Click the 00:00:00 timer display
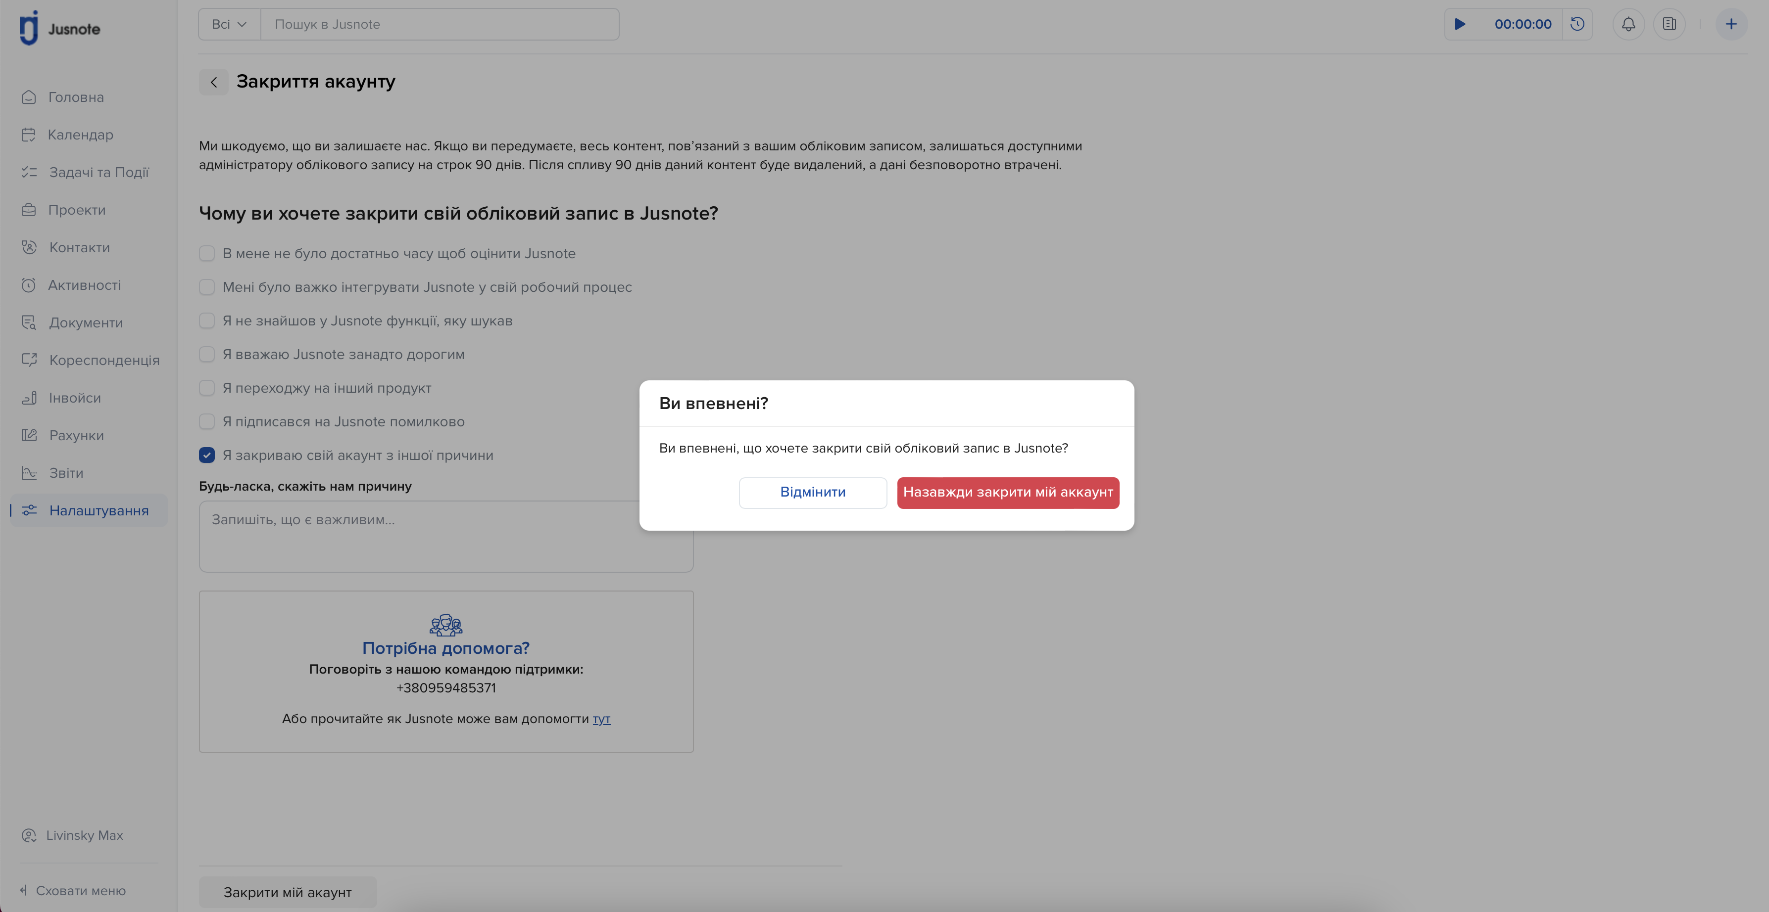Image resolution: width=1769 pixels, height=912 pixels. point(1523,24)
